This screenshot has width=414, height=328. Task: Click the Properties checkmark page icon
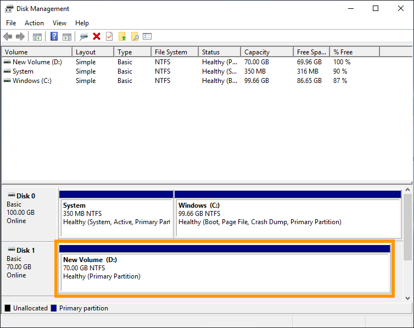[109, 37]
